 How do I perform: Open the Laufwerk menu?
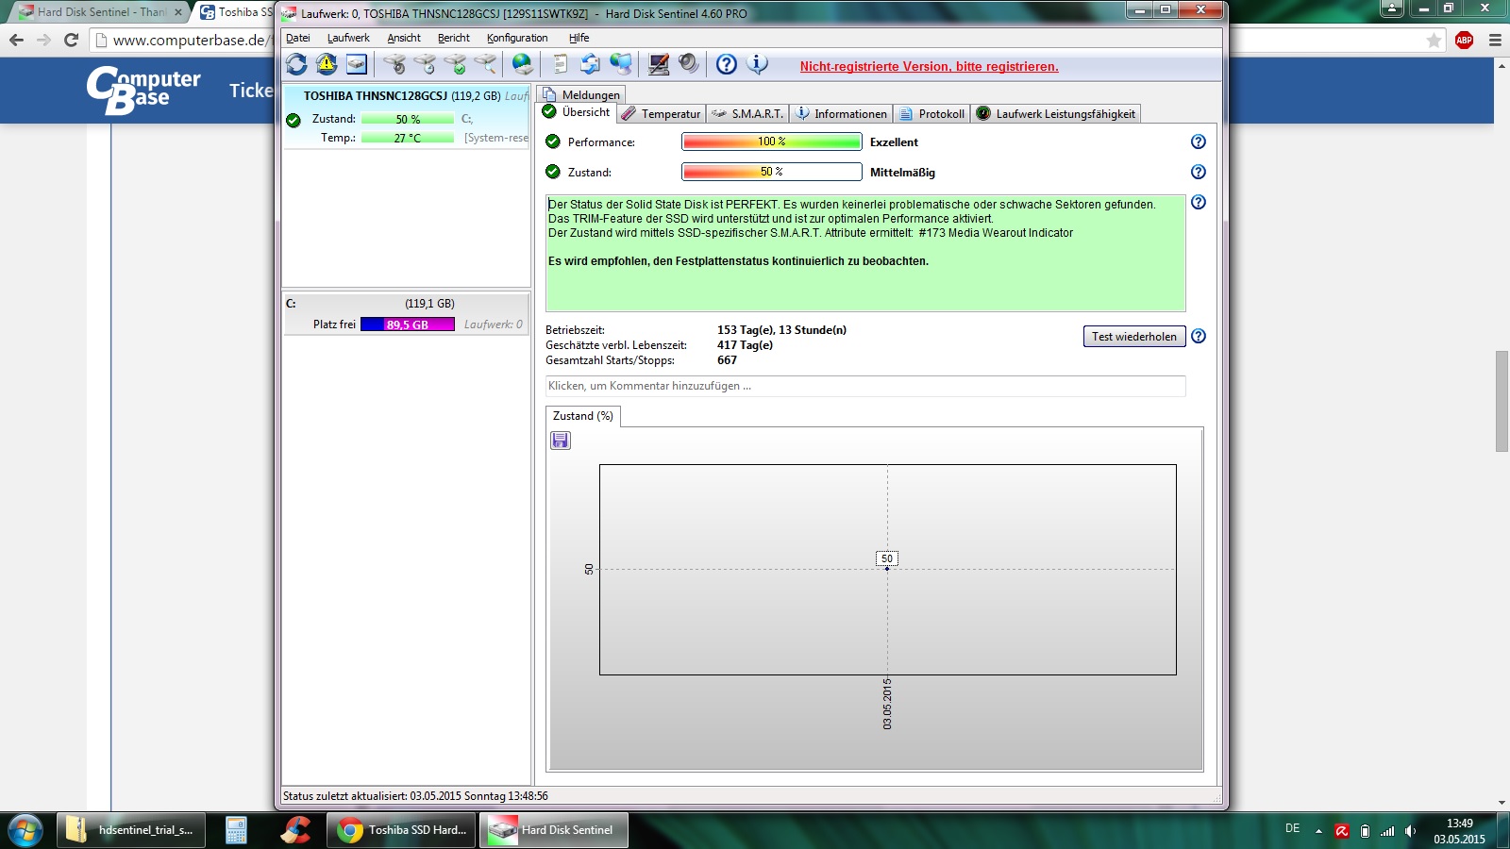[348, 38]
